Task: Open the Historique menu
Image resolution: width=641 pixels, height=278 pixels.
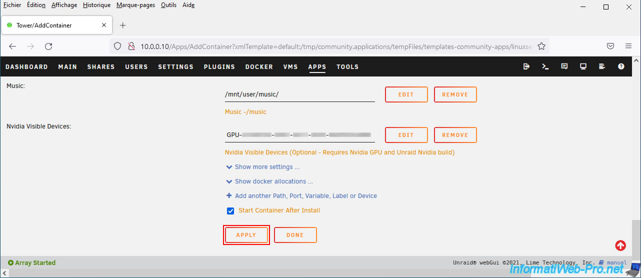Action: pyautogui.click(x=96, y=5)
